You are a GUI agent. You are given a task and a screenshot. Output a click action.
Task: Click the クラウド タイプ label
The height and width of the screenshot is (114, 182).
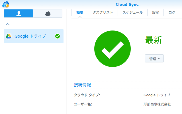(87, 95)
